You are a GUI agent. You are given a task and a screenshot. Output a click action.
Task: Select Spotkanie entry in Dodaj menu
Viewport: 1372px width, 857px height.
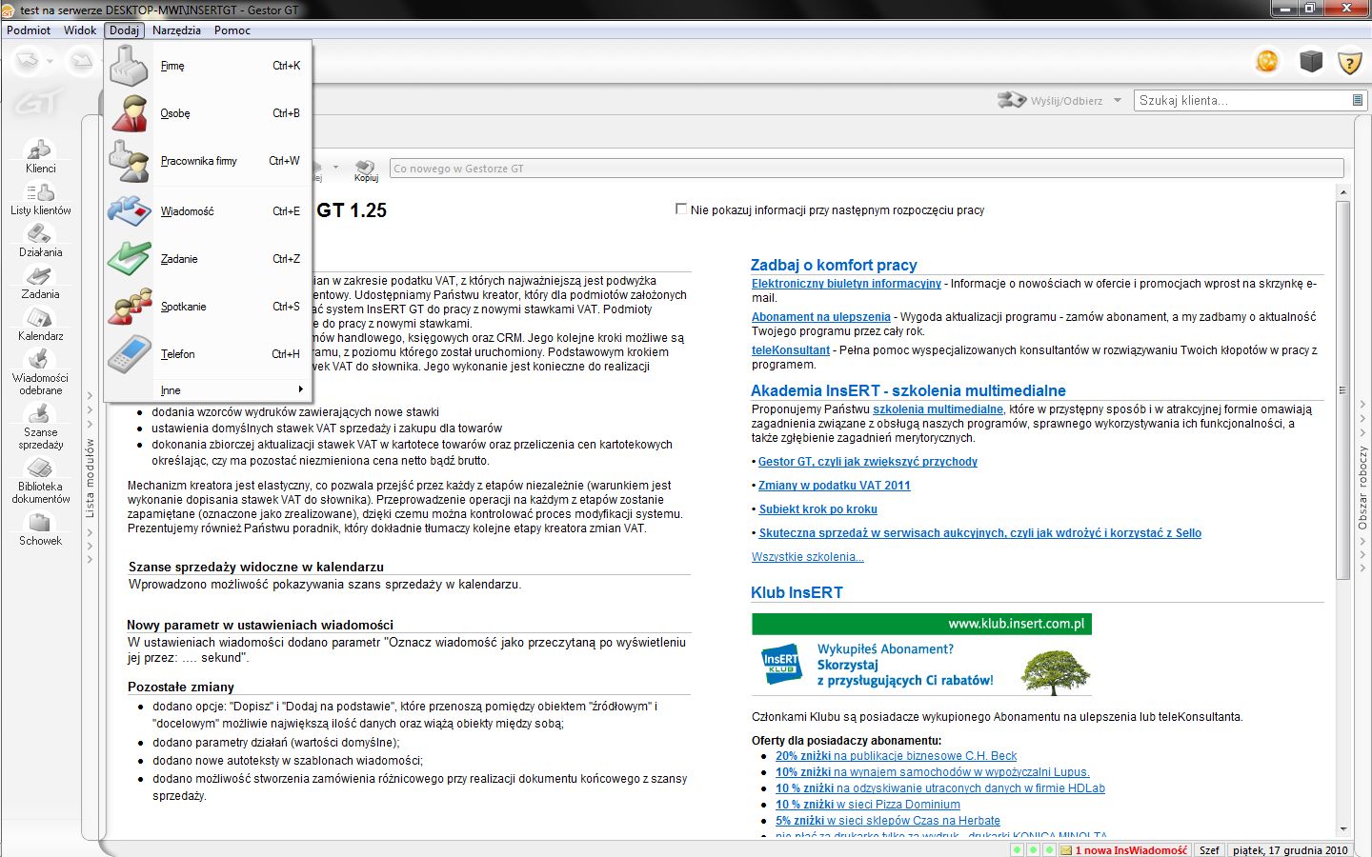pos(208,307)
